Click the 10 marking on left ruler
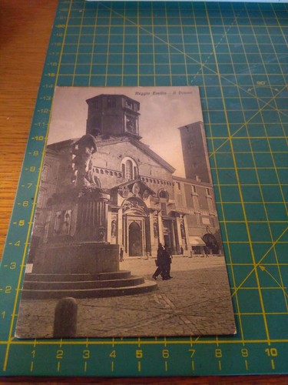Image resolution: width=288 pixels, height=385 pixels. pos(39,138)
